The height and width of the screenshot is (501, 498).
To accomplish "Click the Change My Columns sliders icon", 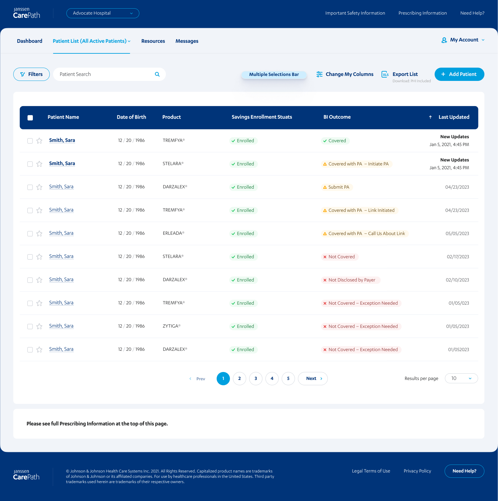I will pyautogui.click(x=320, y=74).
